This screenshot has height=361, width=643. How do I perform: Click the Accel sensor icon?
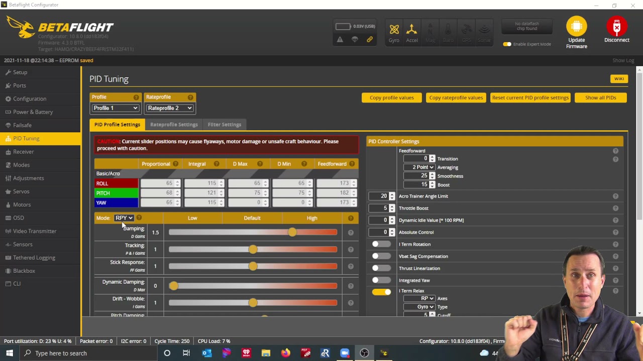(x=411, y=30)
